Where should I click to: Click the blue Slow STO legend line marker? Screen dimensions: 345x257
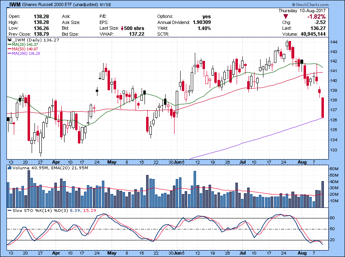(9, 210)
